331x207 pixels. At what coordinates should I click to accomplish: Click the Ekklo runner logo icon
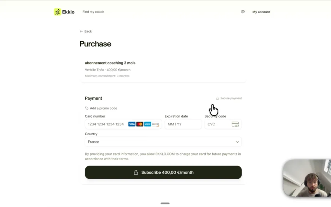click(57, 12)
